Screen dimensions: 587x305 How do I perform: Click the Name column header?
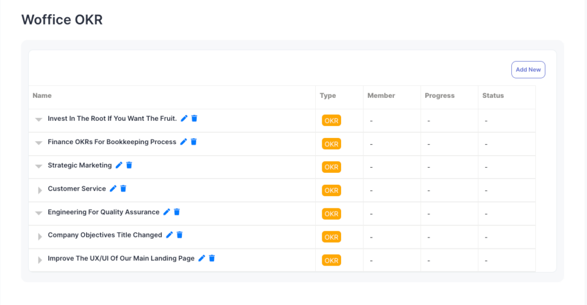point(42,96)
